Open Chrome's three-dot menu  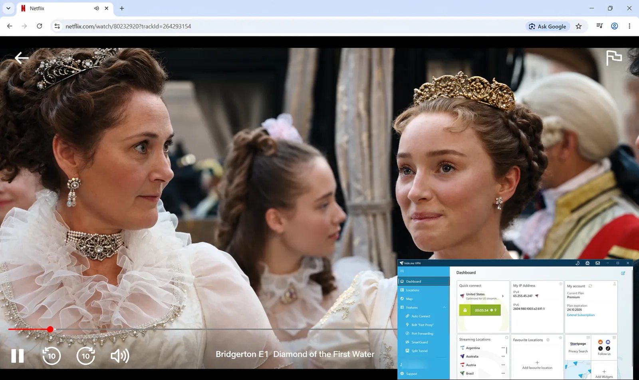click(x=629, y=26)
